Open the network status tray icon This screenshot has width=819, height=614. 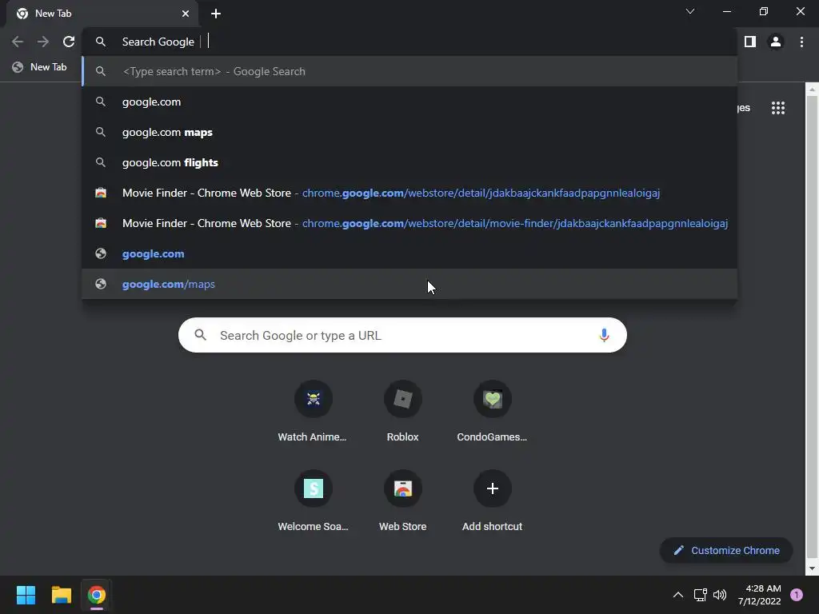[x=700, y=595]
